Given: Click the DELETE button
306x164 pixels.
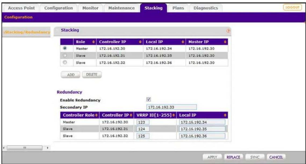Looking at the screenshot, I should pyautogui.click(x=92, y=74).
